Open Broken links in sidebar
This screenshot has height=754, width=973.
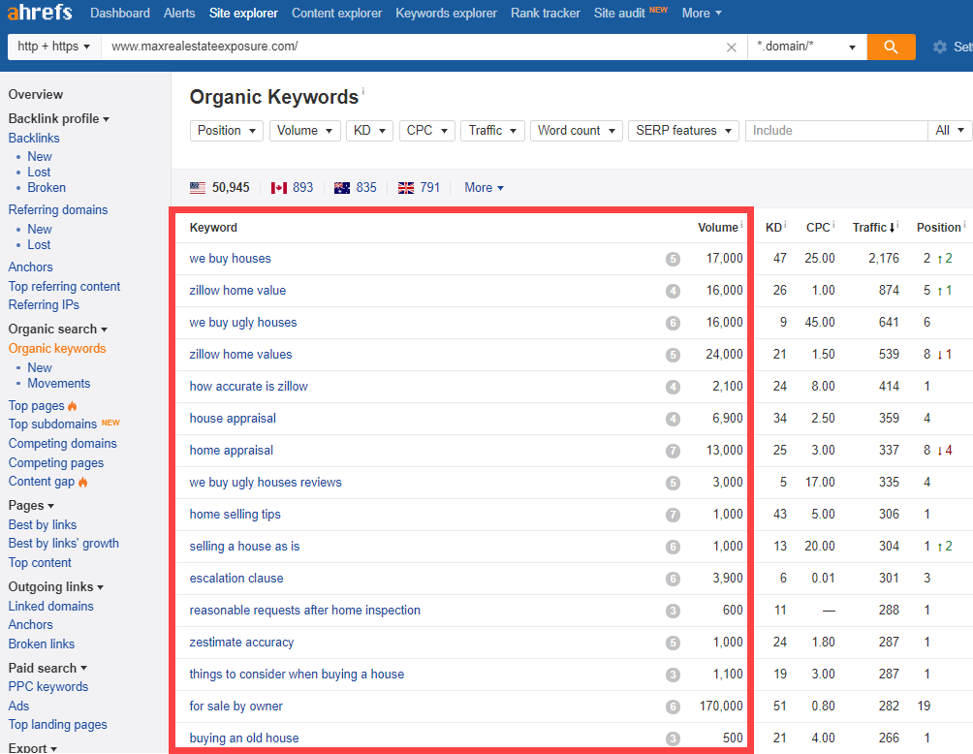(x=41, y=644)
